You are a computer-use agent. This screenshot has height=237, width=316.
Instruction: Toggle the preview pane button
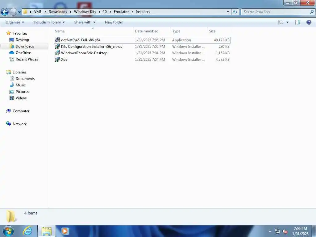coord(298,22)
